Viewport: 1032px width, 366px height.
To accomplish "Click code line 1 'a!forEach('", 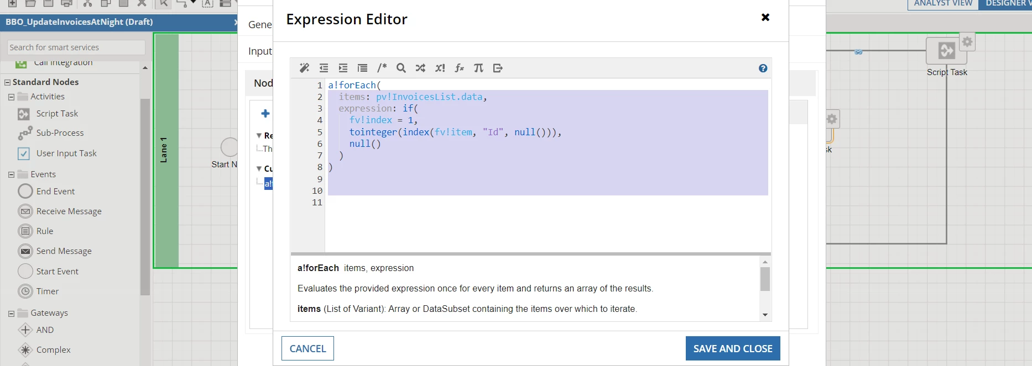I will click(355, 85).
